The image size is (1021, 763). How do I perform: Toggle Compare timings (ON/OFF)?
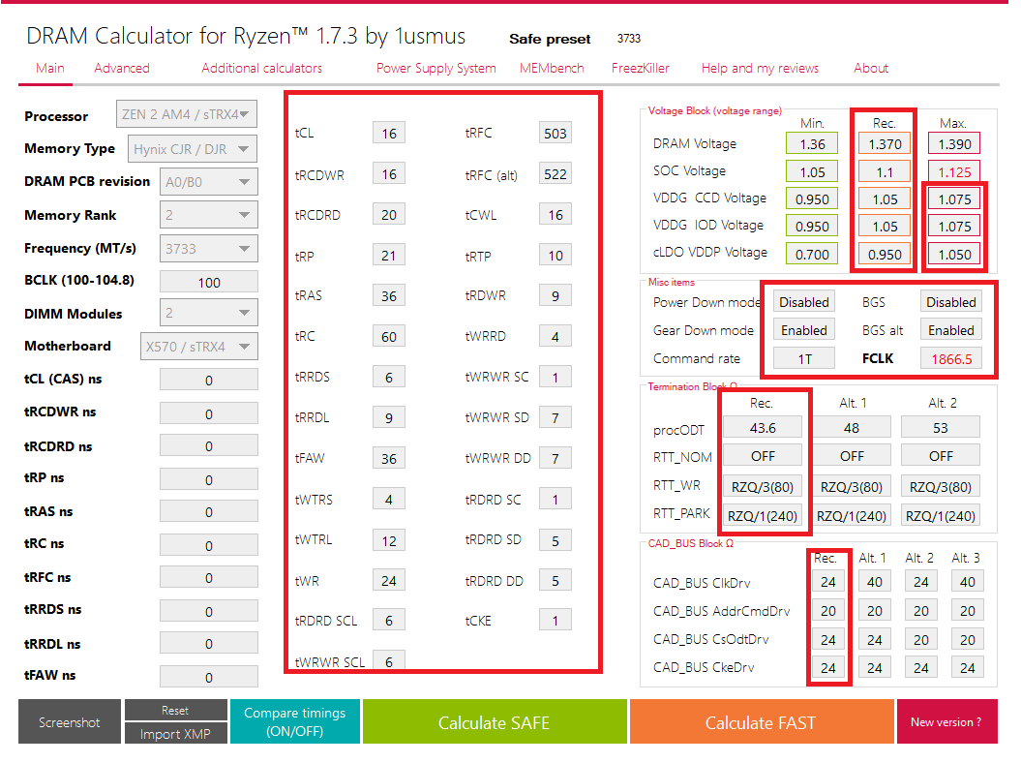[295, 722]
